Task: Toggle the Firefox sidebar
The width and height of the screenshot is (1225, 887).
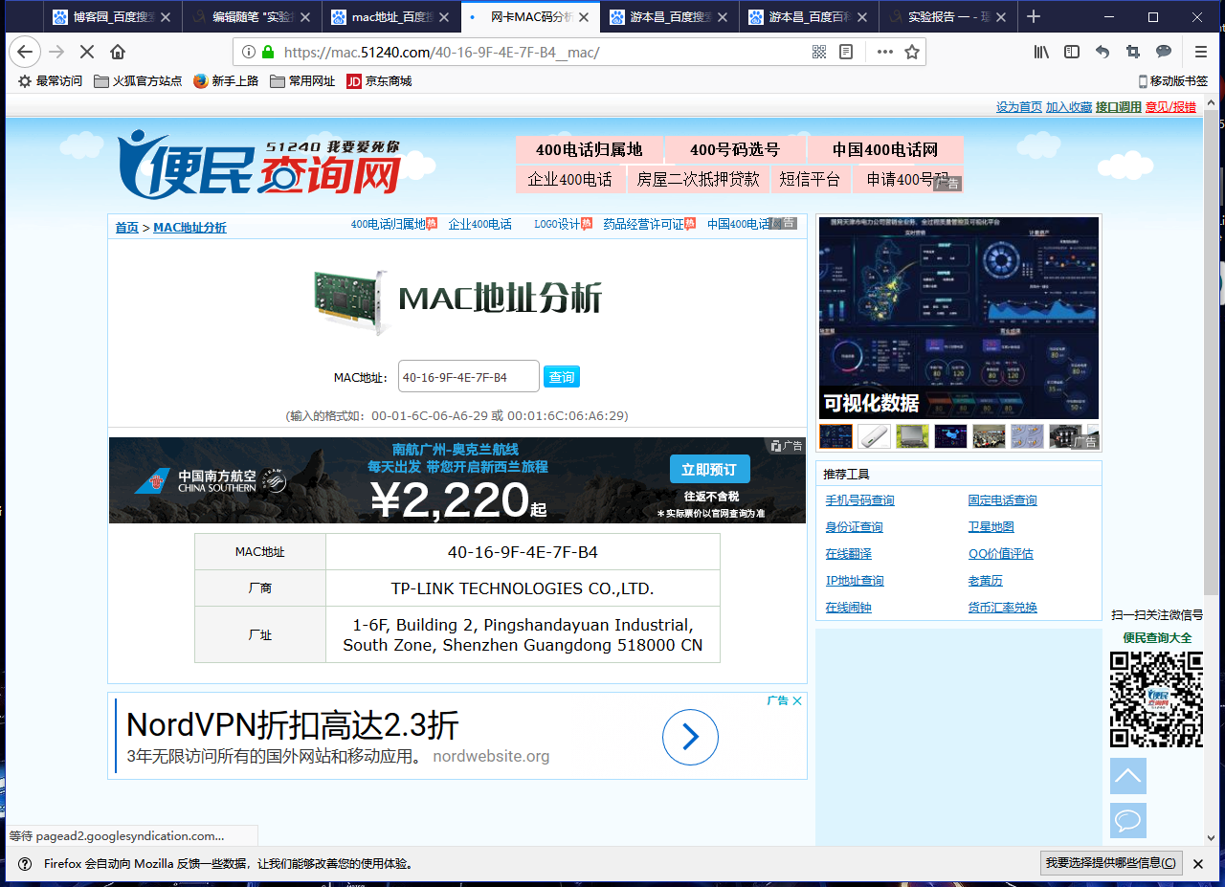Action: click(1072, 52)
